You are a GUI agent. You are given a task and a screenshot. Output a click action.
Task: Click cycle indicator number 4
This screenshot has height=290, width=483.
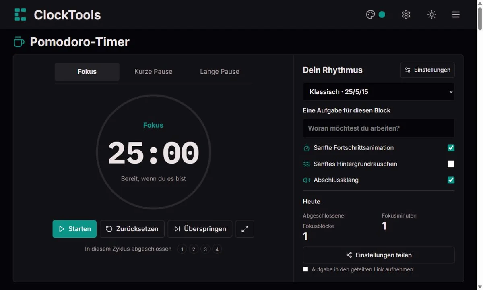click(217, 249)
